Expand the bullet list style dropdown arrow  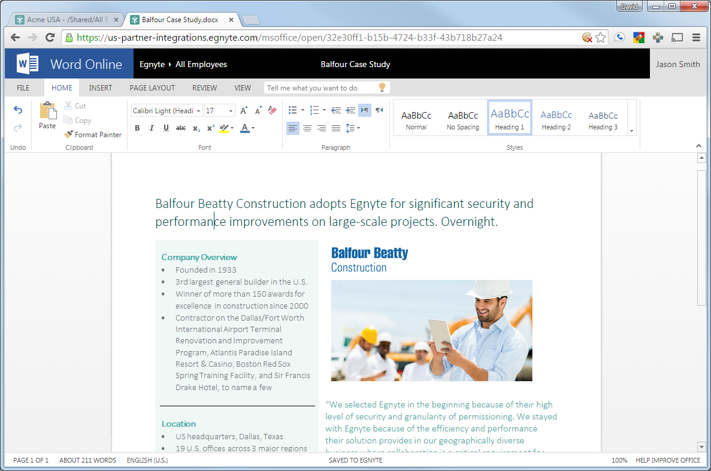303,110
